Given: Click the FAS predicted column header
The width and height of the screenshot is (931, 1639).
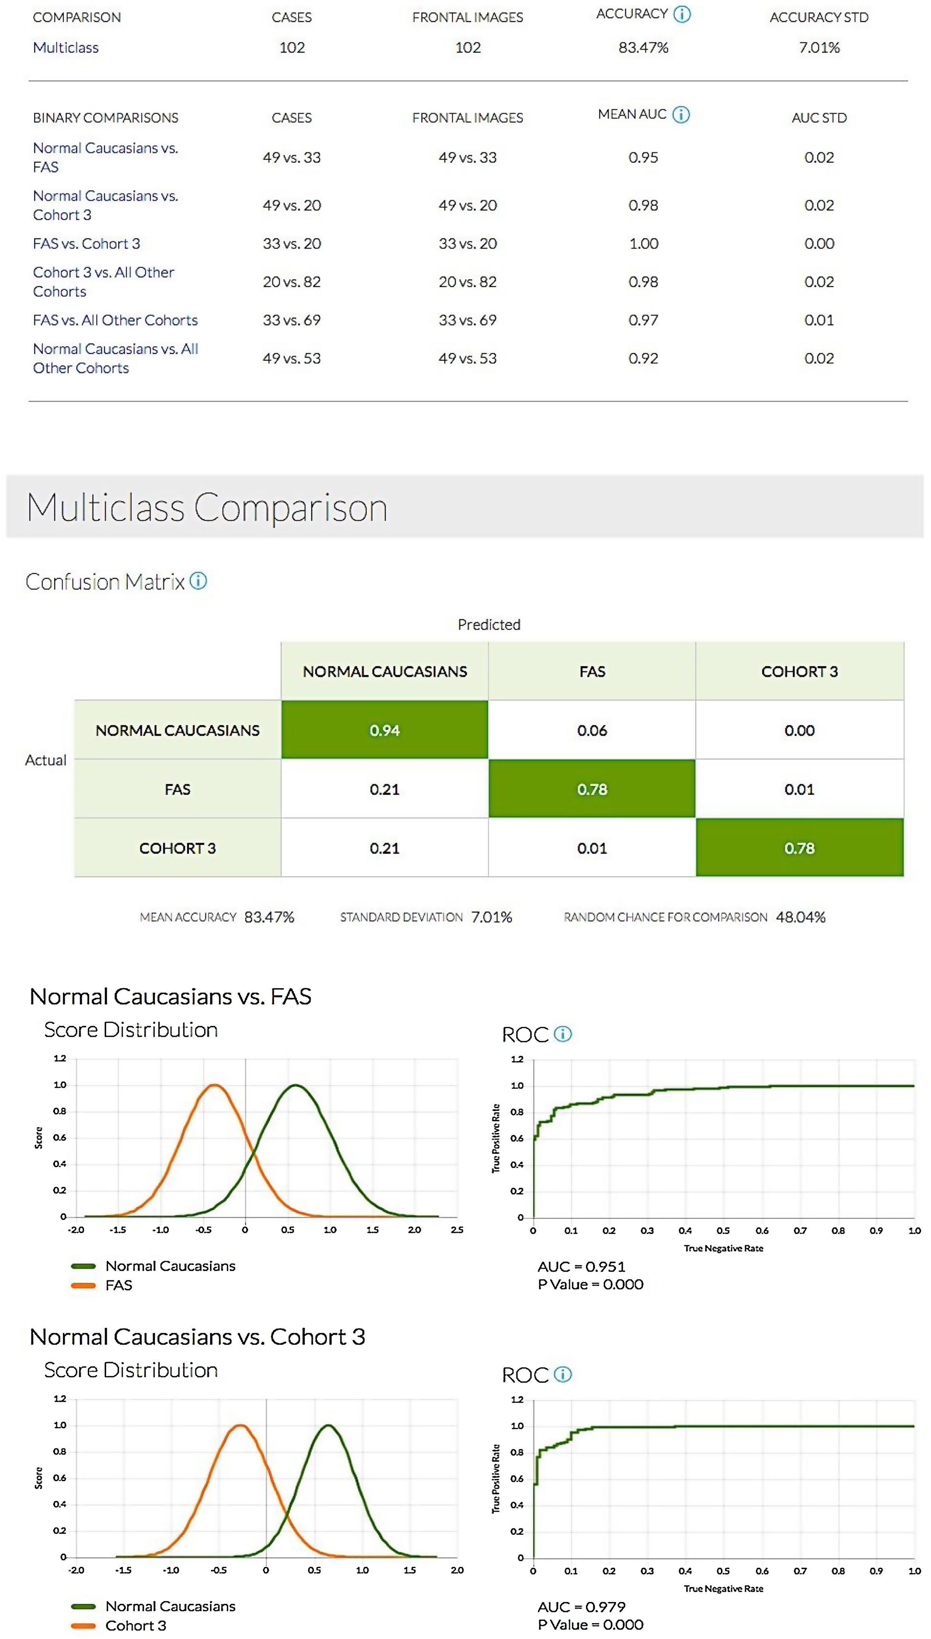Looking at the screenshot, I should [x=591, y=671].
